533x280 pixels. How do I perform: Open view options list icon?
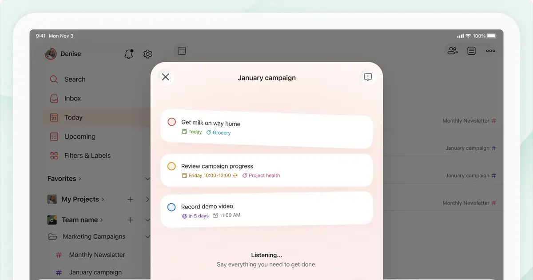pyautogui.click(x=471, y=51)
